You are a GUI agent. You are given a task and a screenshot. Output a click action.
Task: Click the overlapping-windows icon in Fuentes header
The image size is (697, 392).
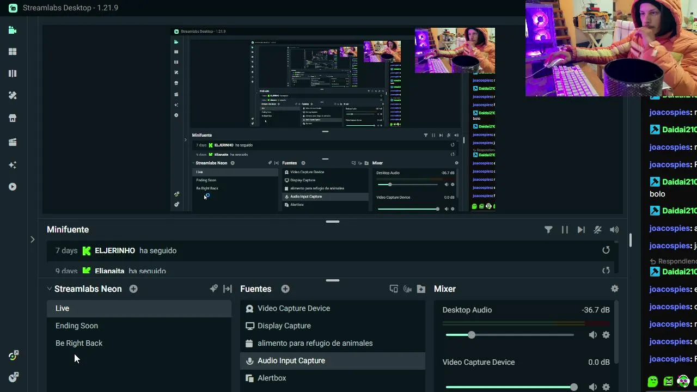[x=394, y=289]
